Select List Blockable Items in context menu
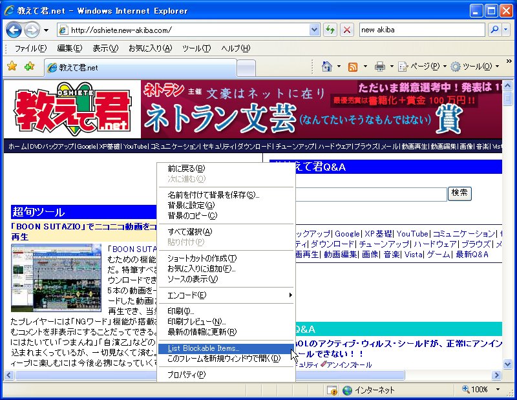 pyautogui.click(x=226, y=348)
